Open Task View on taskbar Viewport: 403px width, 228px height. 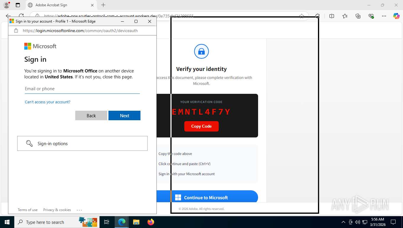[107, 222]
